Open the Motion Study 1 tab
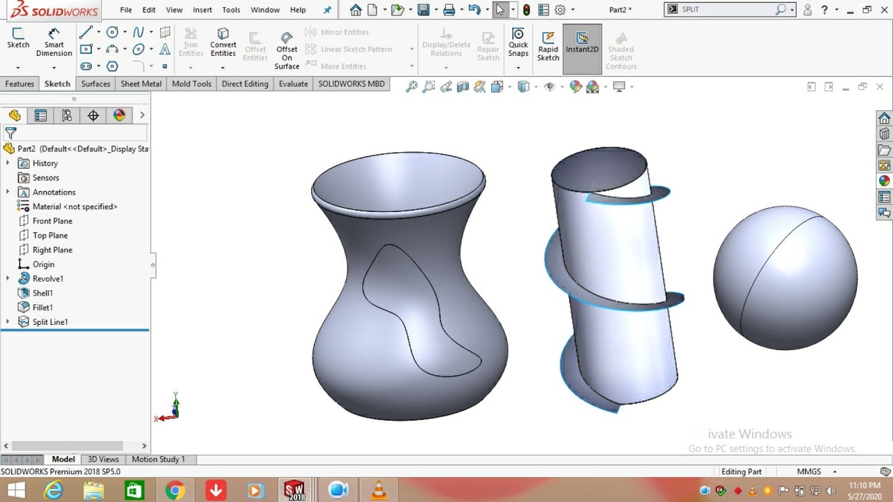Screen dimensions: 893x502 coord(158,459)
